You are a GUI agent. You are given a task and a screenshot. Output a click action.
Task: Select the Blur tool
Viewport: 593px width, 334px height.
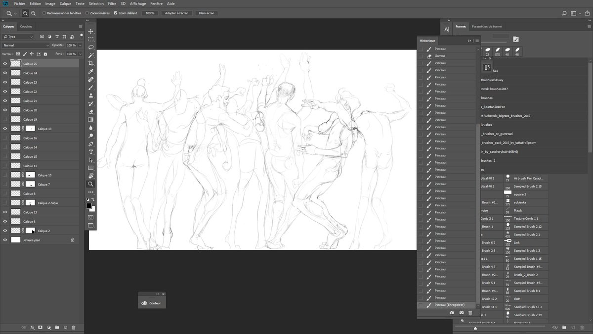(x=91, y=128)
